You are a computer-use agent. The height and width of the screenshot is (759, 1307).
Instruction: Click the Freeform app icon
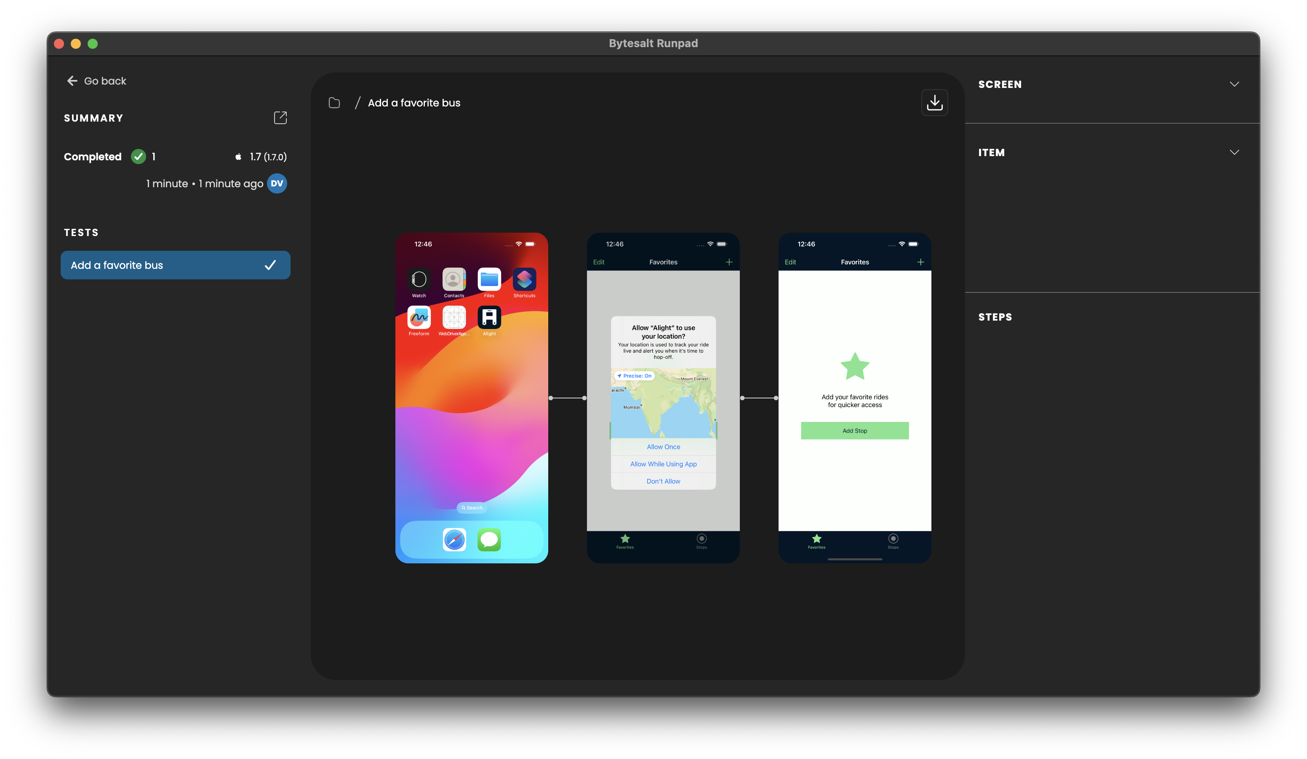coord(419,317)
